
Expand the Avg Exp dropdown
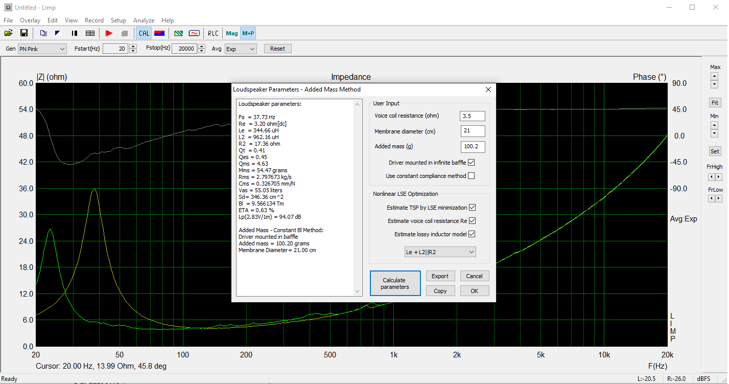240,49
